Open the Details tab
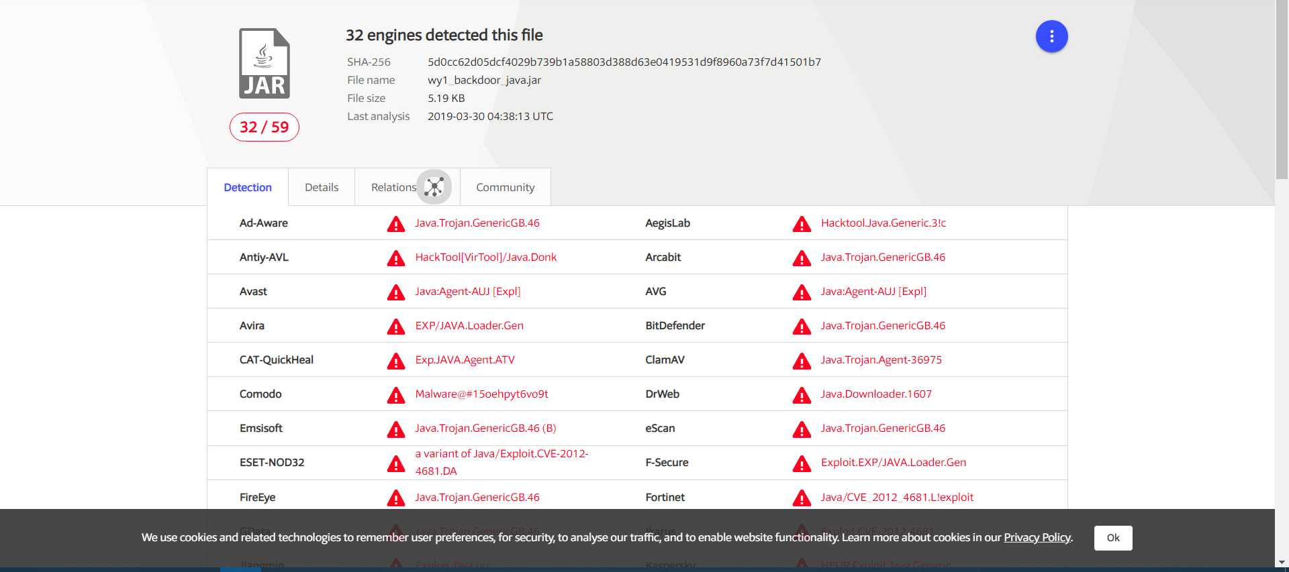The width and height of the screenshot is (1289, 572). (x=322, y=187)
